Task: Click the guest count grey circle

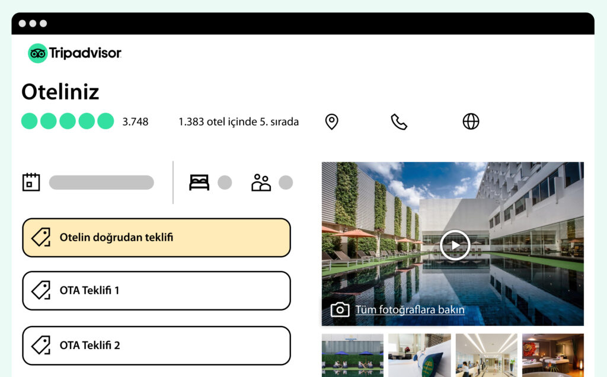Action: [286, 183]
